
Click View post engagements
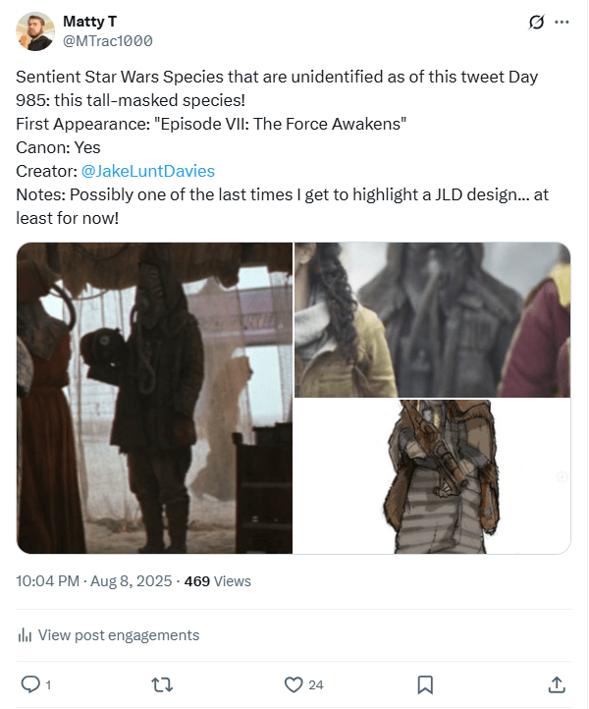pos(118,635)
